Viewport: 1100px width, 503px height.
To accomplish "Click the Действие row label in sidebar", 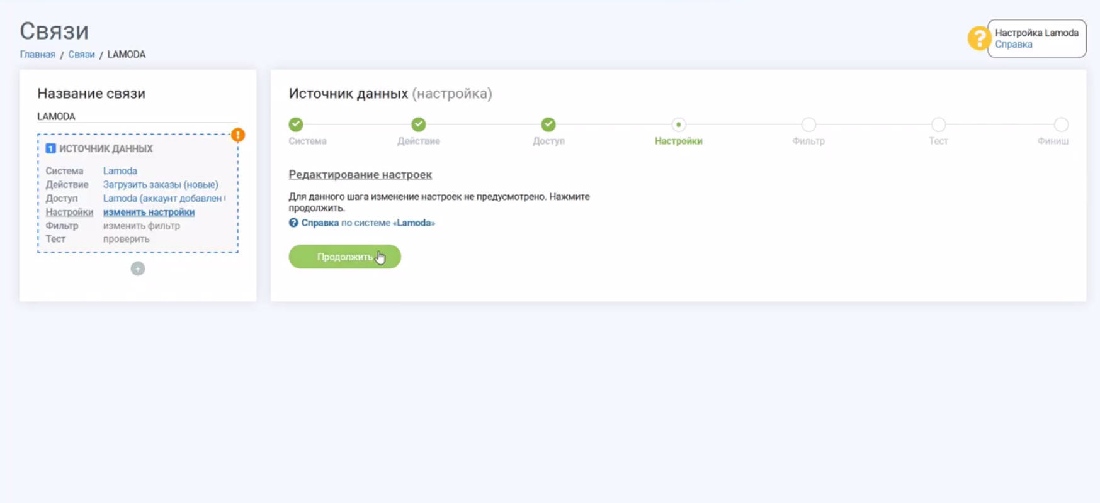I will (x=67, y=184).
